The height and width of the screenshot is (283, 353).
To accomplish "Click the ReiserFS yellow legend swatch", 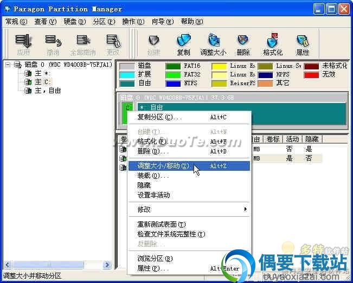I will pyautogui.click(x=219, y=83).
